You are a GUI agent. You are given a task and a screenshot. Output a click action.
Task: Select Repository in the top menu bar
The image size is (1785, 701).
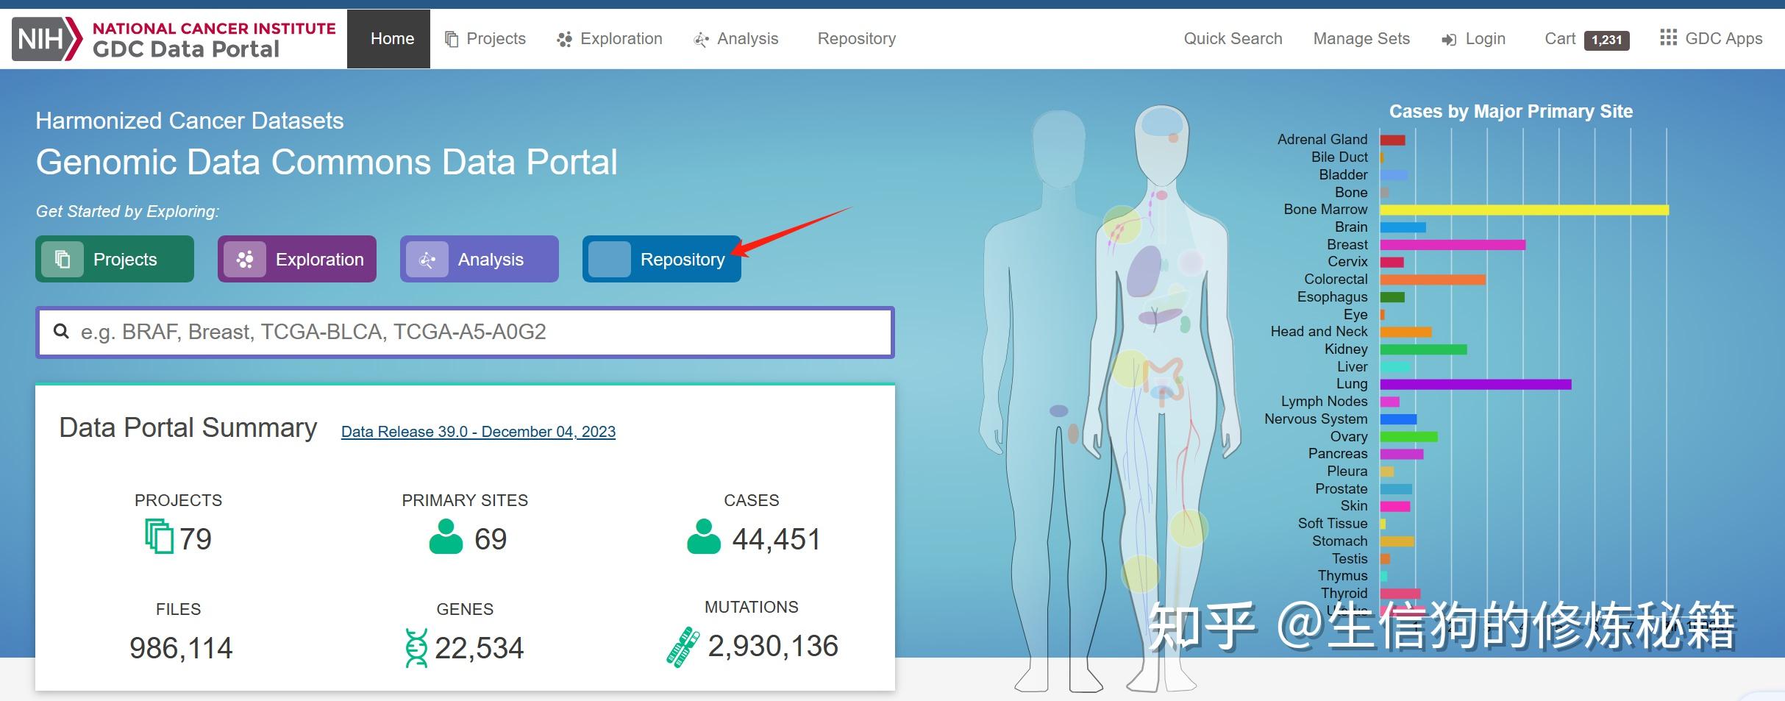point(856,38)
